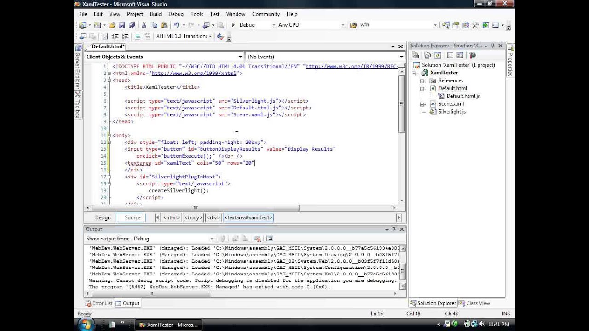The height and width of the screenshot is (331, 589).
Task: Select the Default.html document tab
Action: coord(108,46)
